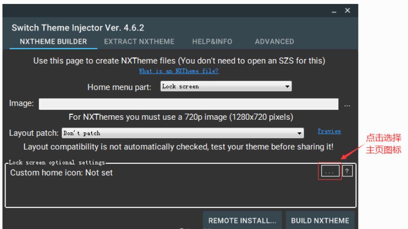
Task: Click the REMOTE INSTALL... button
Action: (242, 220)
